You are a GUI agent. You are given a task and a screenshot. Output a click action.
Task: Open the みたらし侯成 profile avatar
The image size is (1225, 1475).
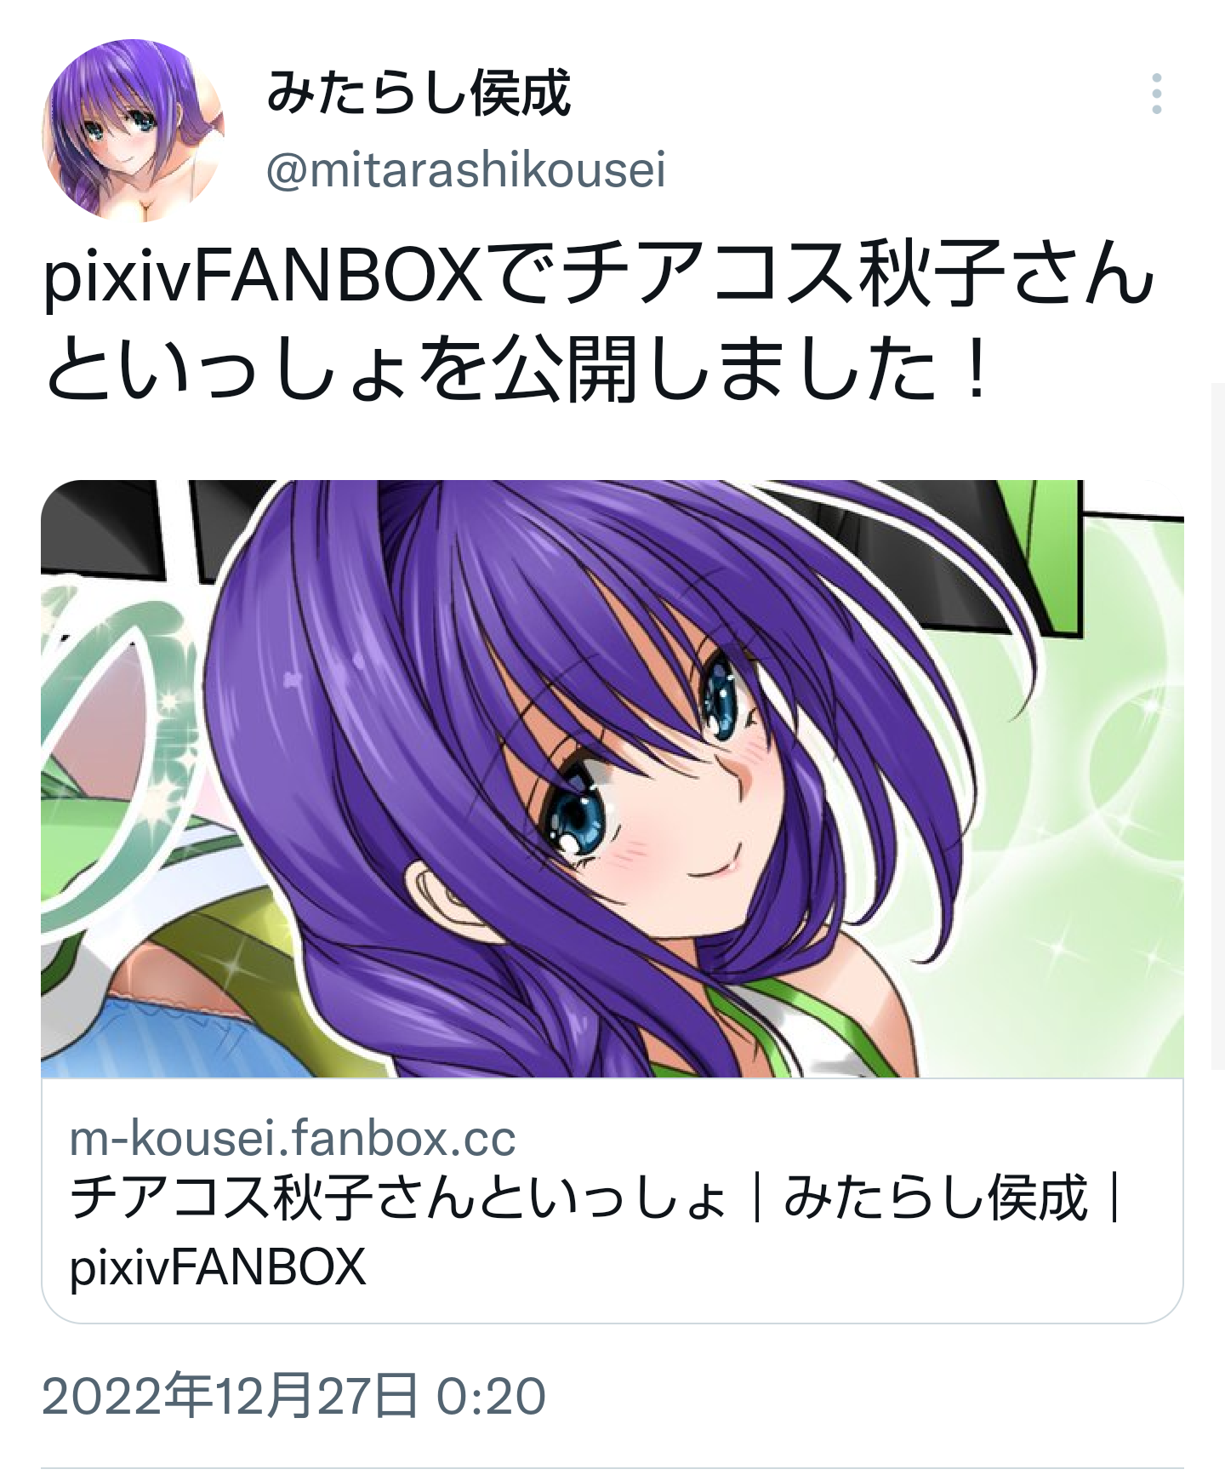(134, 130)
